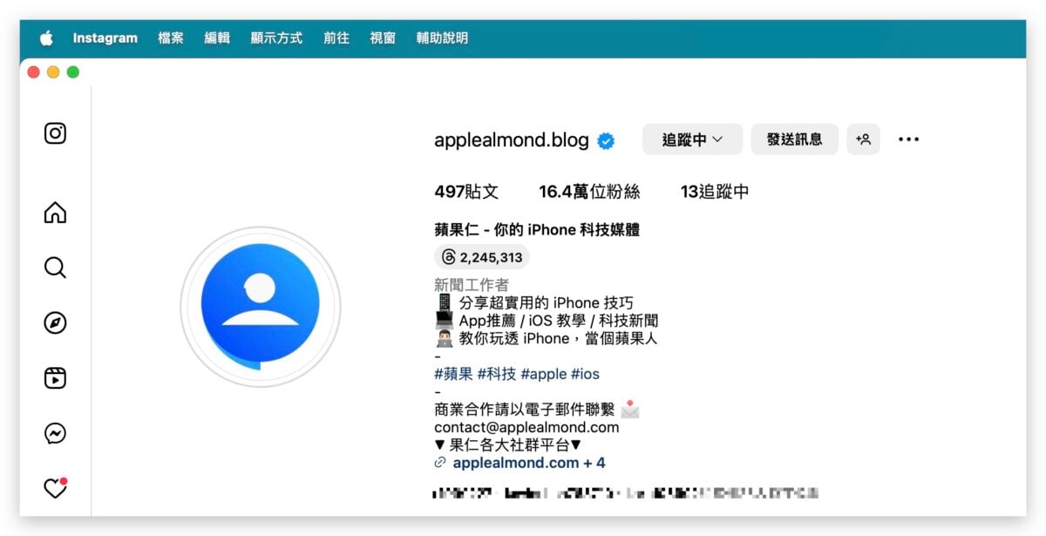1046x536 pixels.
Task: Click the 新聞工作者 category label
Action: pyautogui.click(x=472, y=285)
